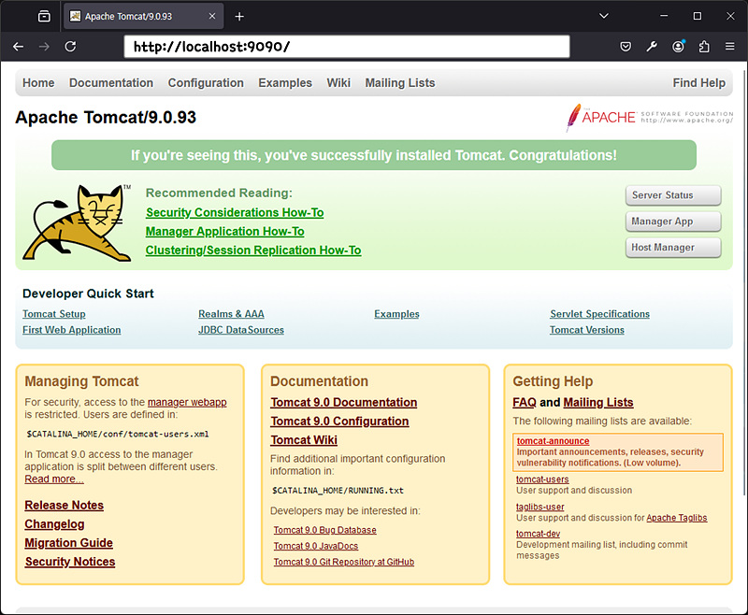This screenshot has width=748, height=615.
Task: Open Mailing Lists link in Getting Help
Action: (x=598, y=403)
